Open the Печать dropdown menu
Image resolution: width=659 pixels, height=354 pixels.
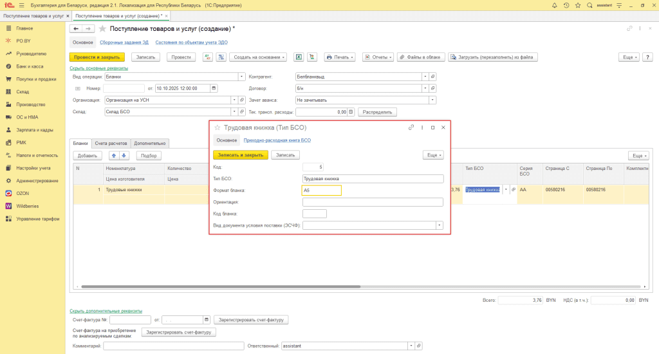click(340, 57)
